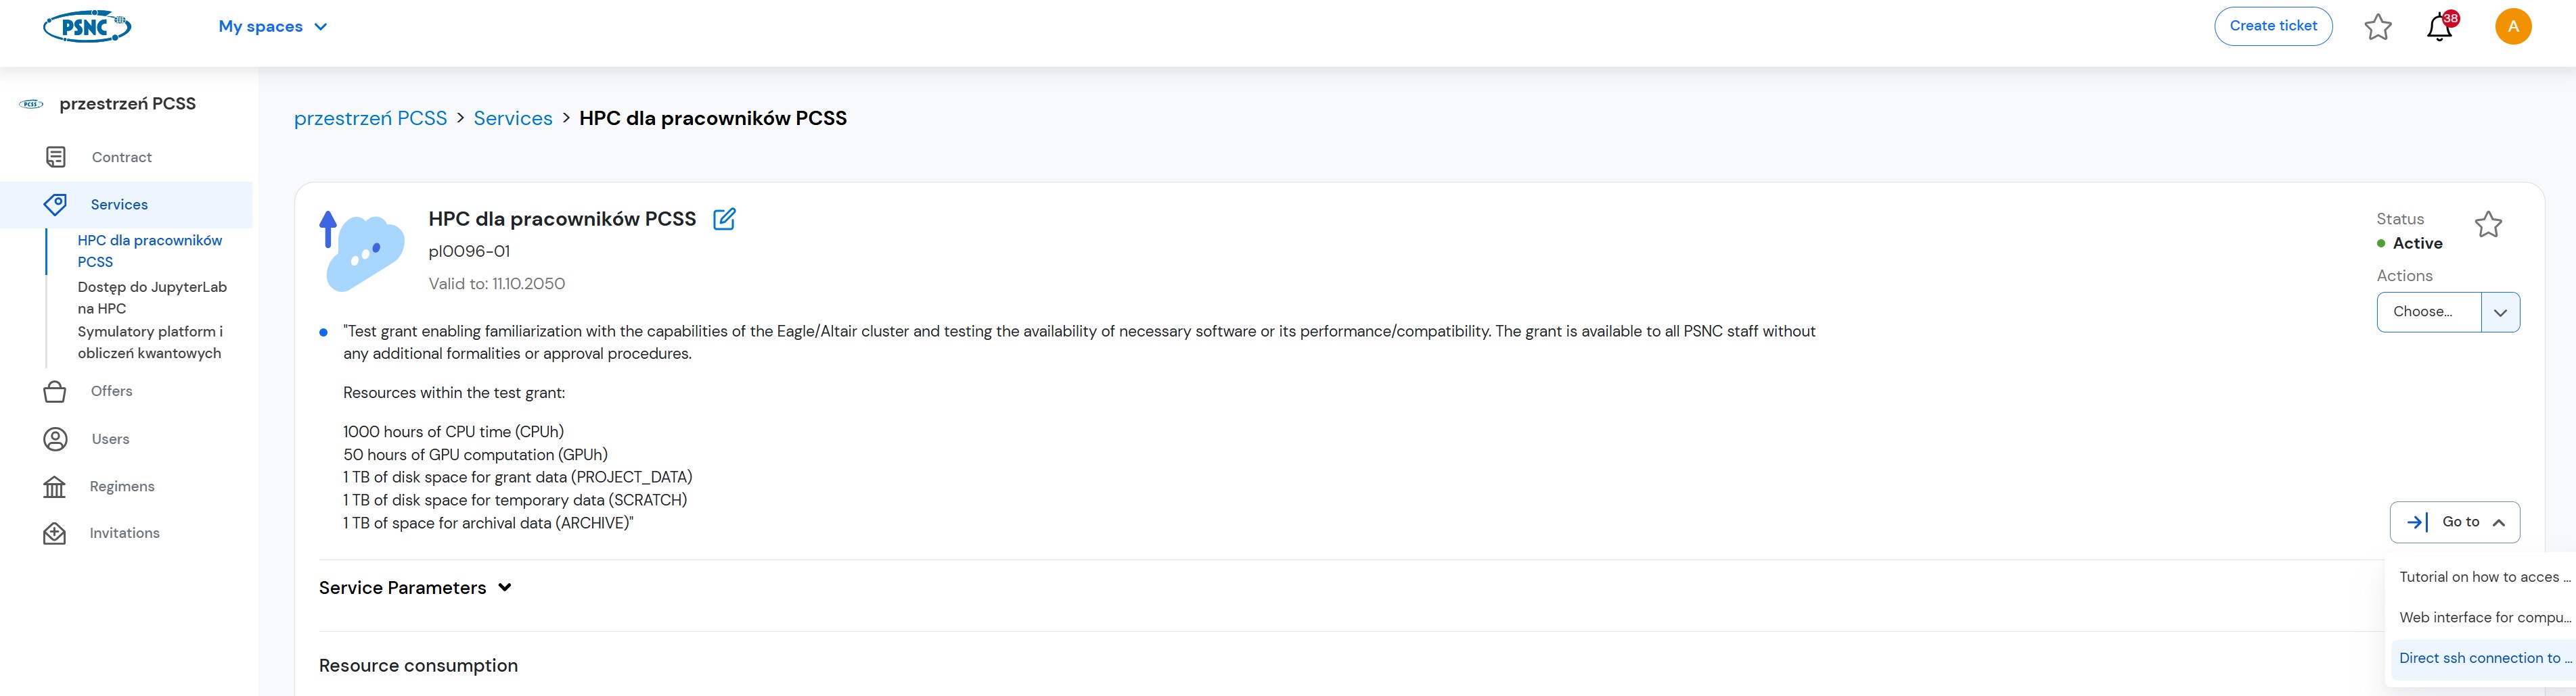Expand Service Parameters section
The image size is (2576, 696).
pos(415,588)
